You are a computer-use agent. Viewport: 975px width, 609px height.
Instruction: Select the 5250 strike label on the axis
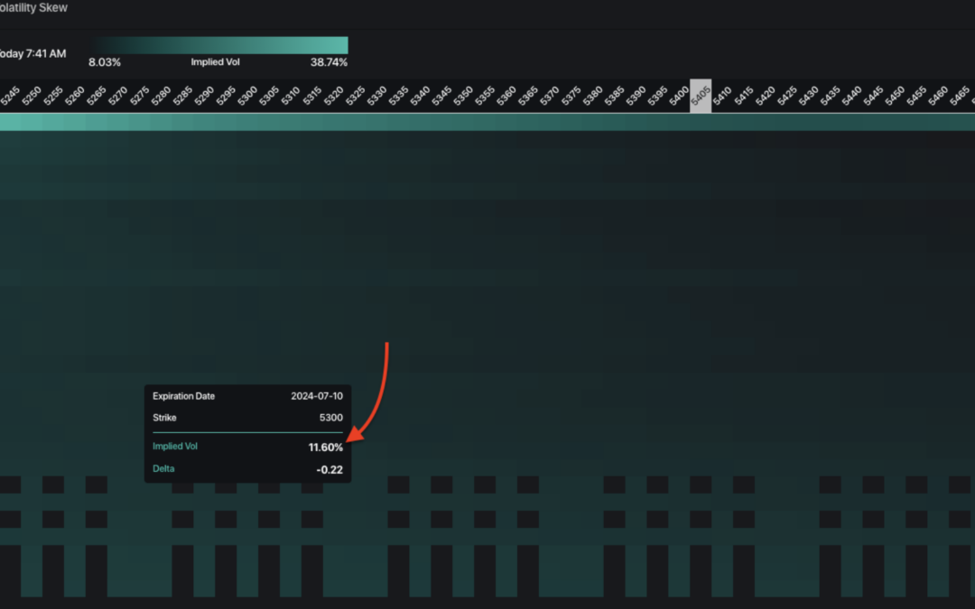(x=32, y=96)
